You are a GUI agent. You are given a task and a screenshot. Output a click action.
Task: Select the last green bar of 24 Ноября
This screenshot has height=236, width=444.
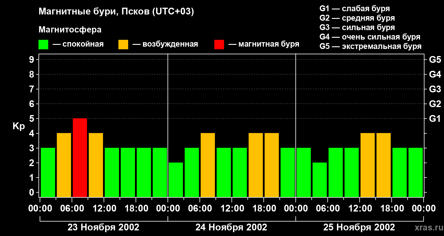coord(288,172)
